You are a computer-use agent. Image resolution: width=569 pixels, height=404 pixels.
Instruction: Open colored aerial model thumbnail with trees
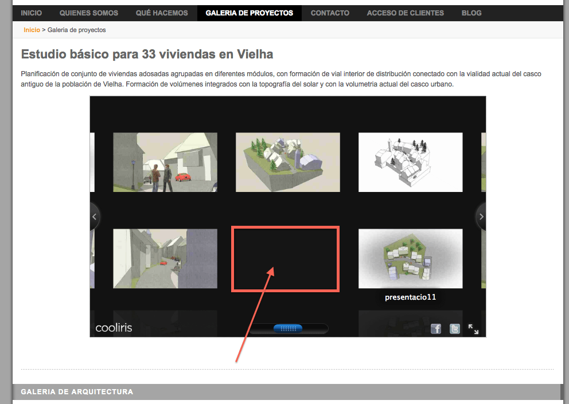pos(288,162)
